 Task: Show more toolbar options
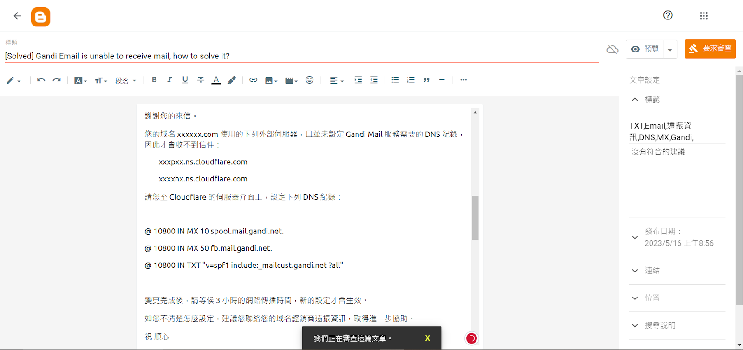[x=463, y=80]
